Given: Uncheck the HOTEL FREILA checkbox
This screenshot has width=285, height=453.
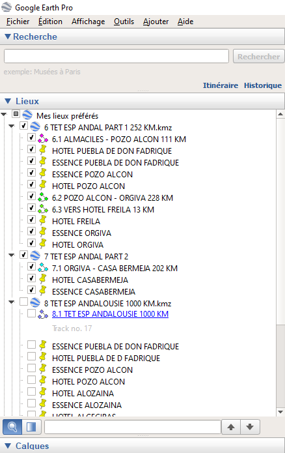Looking at the screenshot, I should pyautogui.click(x=31, y=220).
